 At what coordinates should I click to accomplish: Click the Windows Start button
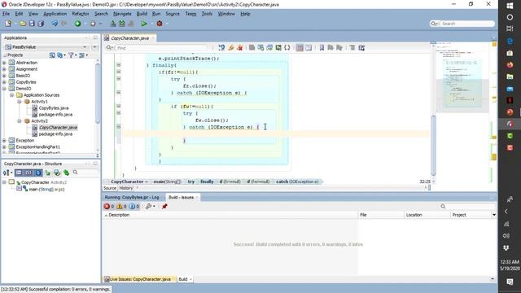pyautogui.click(x=510, y=6)
